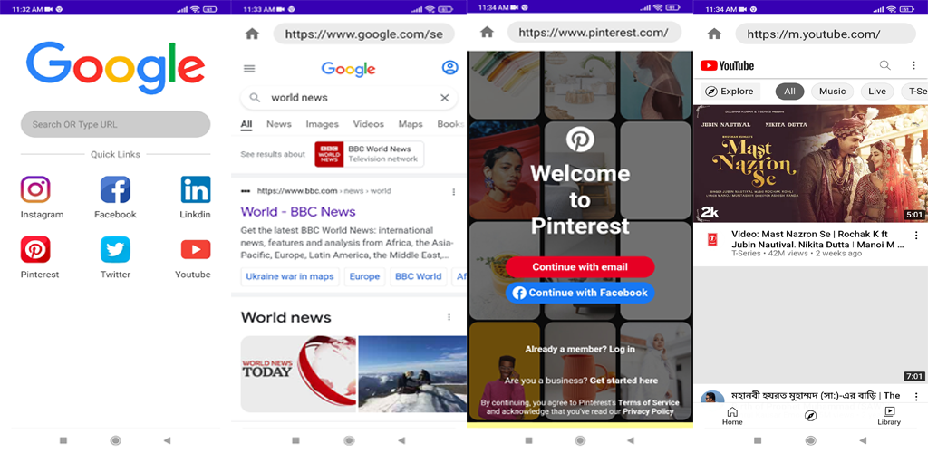Open the World - BBC News result link
The width and height of the screenshot is (928, 453).
[297, 212]
